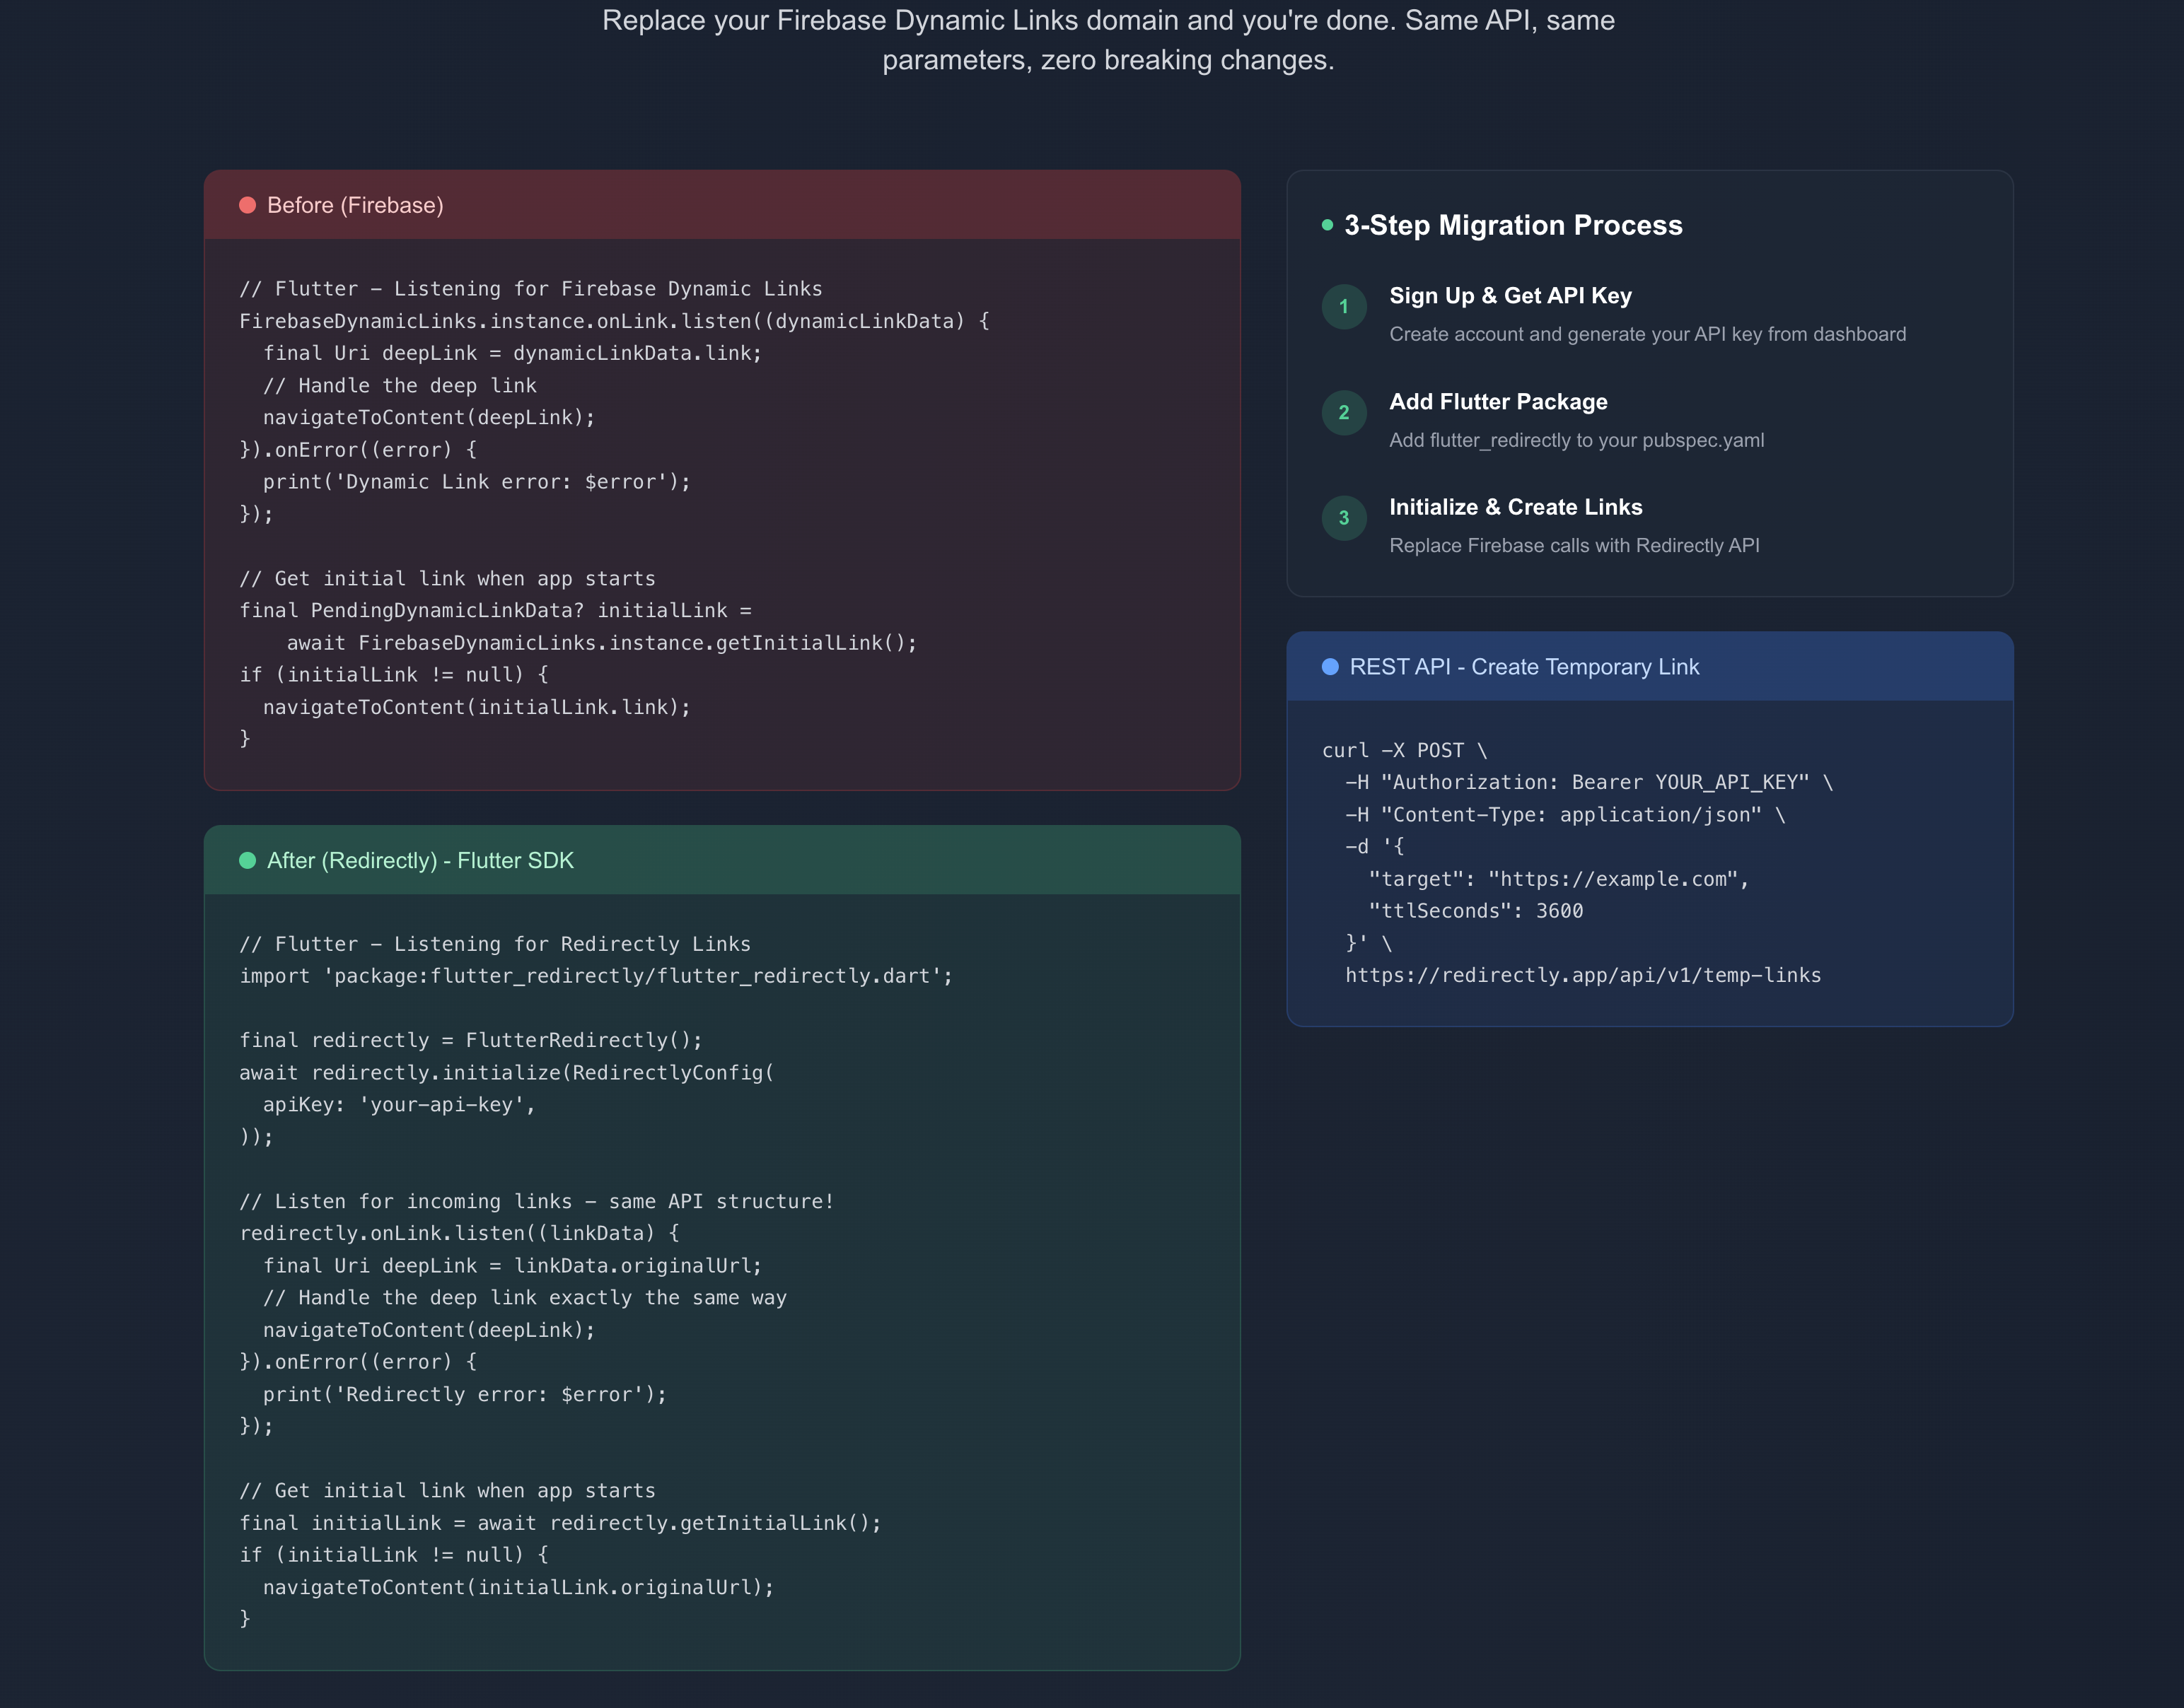The image size is (2184, 1708).
Task: Click 'final Uri deepLink = linkData.originalUrl;' line
Action: pos(512,1266)
